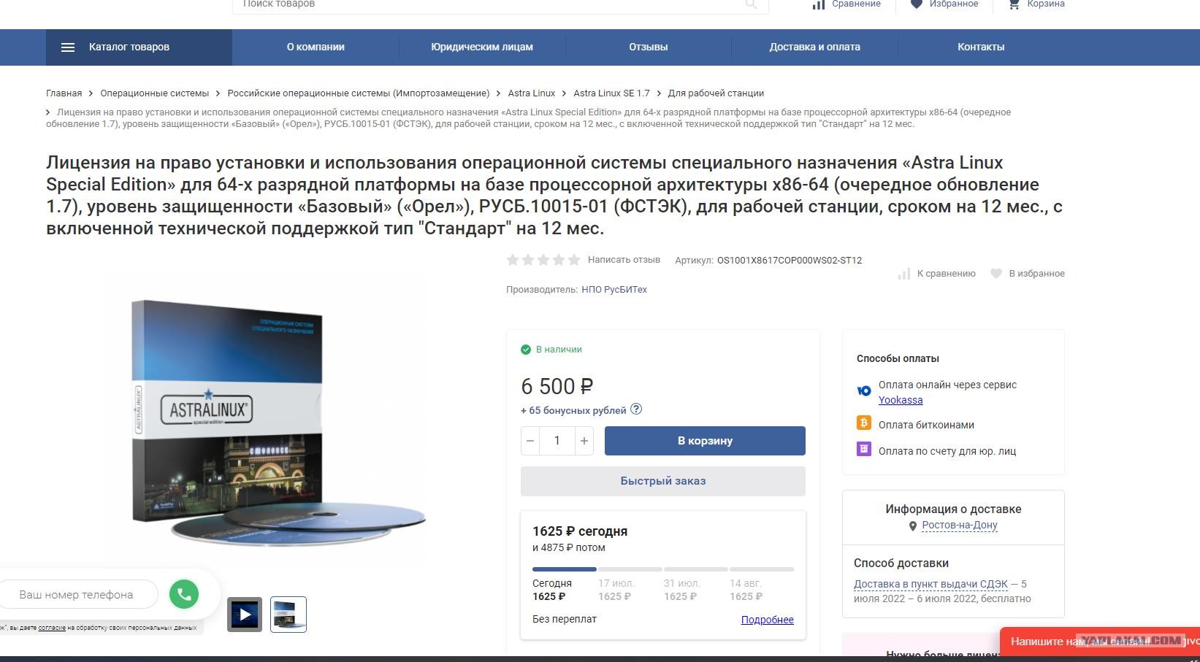This screenshot has width=1200, height=662.
Task: Click the Astra Linux breadcrumb
Action: click(532, 93)
